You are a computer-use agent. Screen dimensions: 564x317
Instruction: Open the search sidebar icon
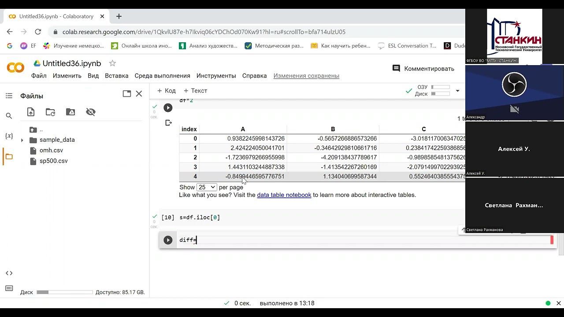click(x=9, y=116)
